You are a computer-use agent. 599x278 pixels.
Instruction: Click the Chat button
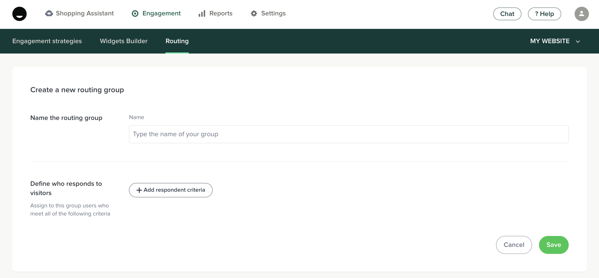pyautogui.click(x=507, y=14)
